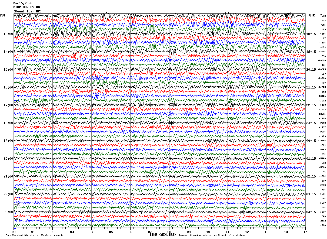Select minute tick 00 on time axis
The width and height of the screenshot is (327, 239).
click(14, 232)
